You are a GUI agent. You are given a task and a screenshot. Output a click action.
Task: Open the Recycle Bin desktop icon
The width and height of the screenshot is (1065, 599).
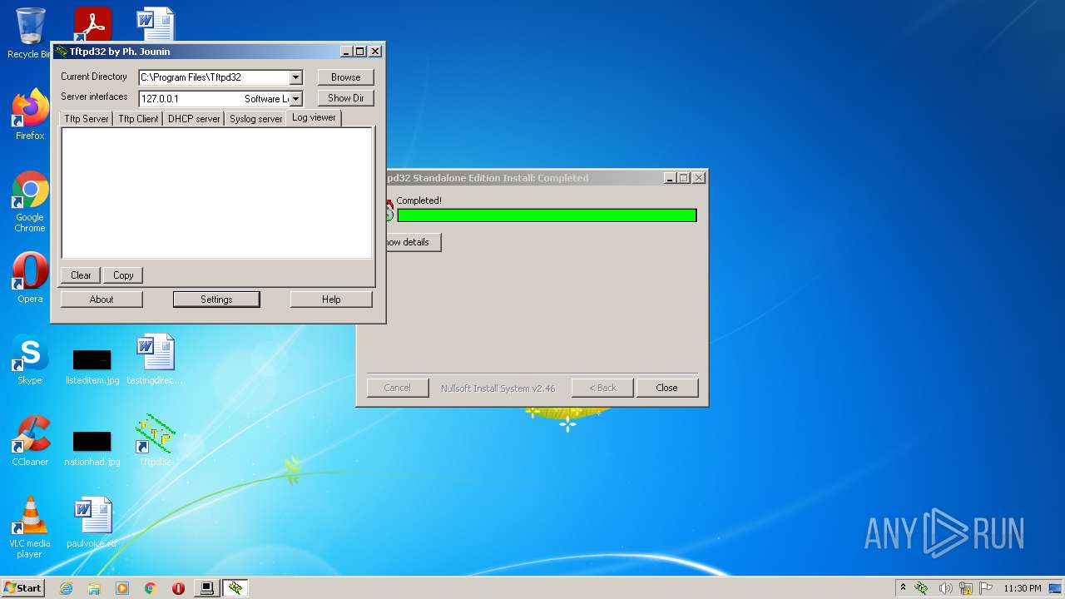point(30,32)
